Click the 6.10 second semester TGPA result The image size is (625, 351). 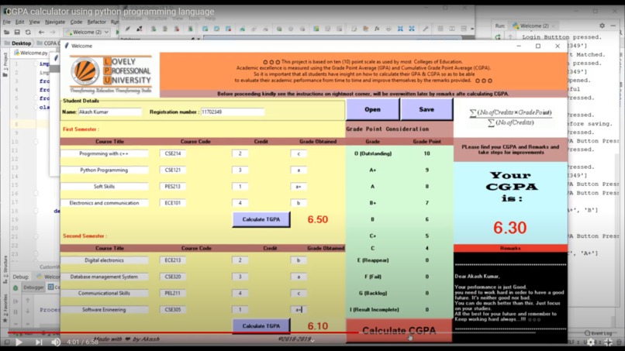coord(318,326)
